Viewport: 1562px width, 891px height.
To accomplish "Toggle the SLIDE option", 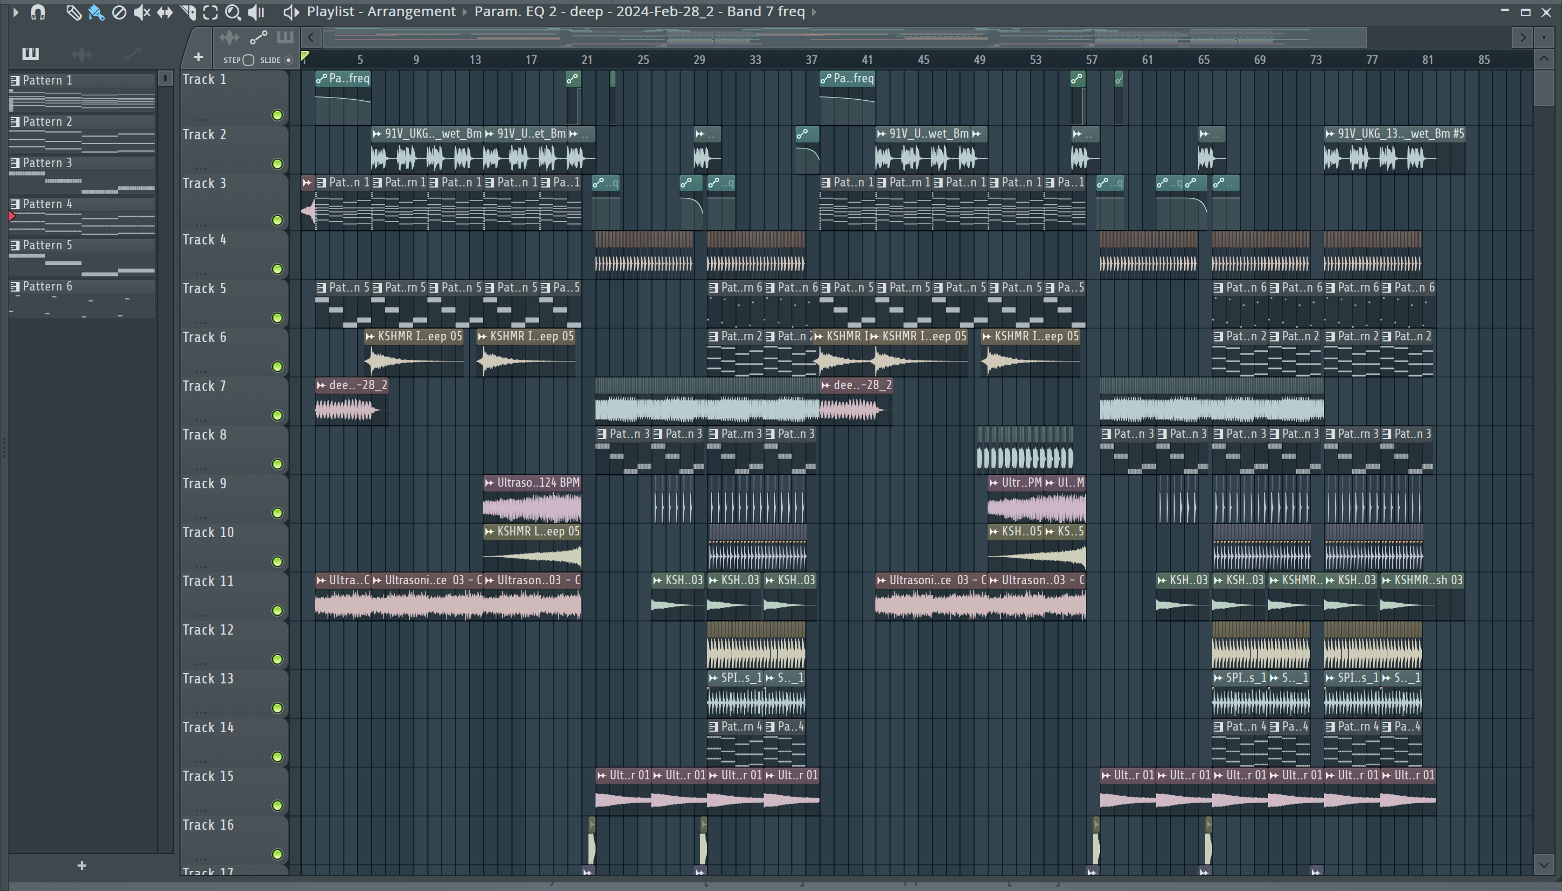I will tap(289, 60).
